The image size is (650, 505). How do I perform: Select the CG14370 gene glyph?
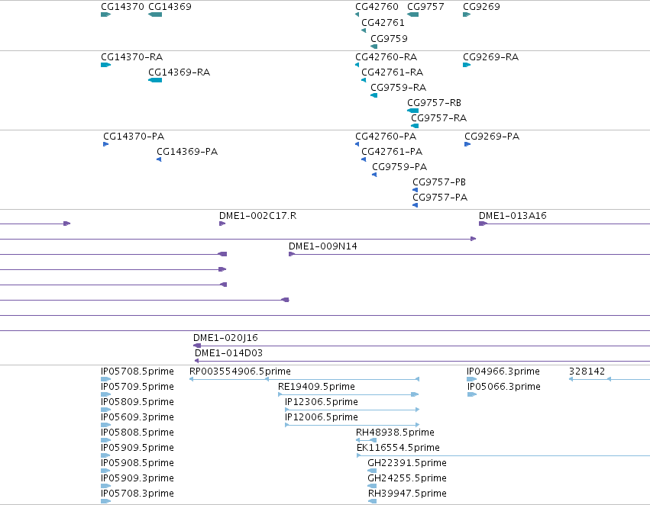105,14
